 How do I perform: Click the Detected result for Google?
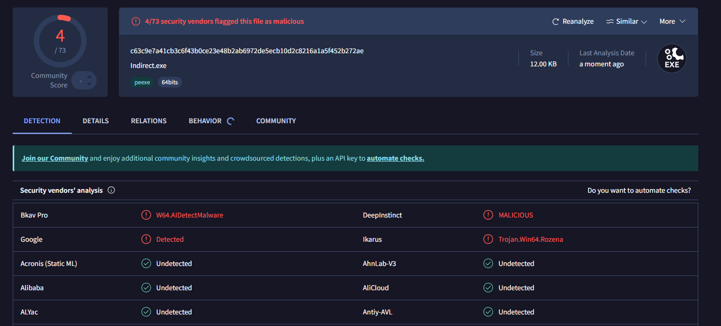[x=170, y=239]
